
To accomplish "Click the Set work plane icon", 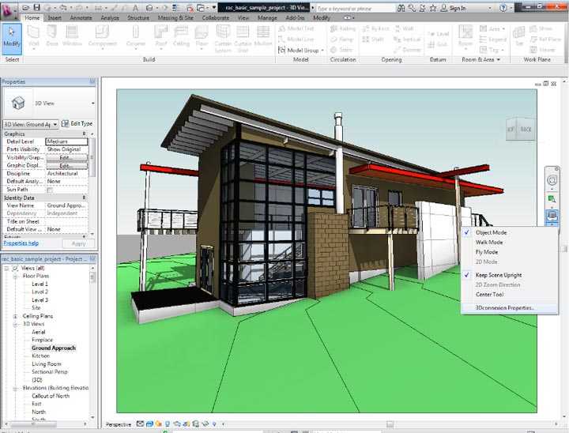I will coord(519,33).
